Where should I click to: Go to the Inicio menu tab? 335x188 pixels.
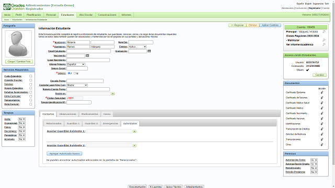pos(7,15)
